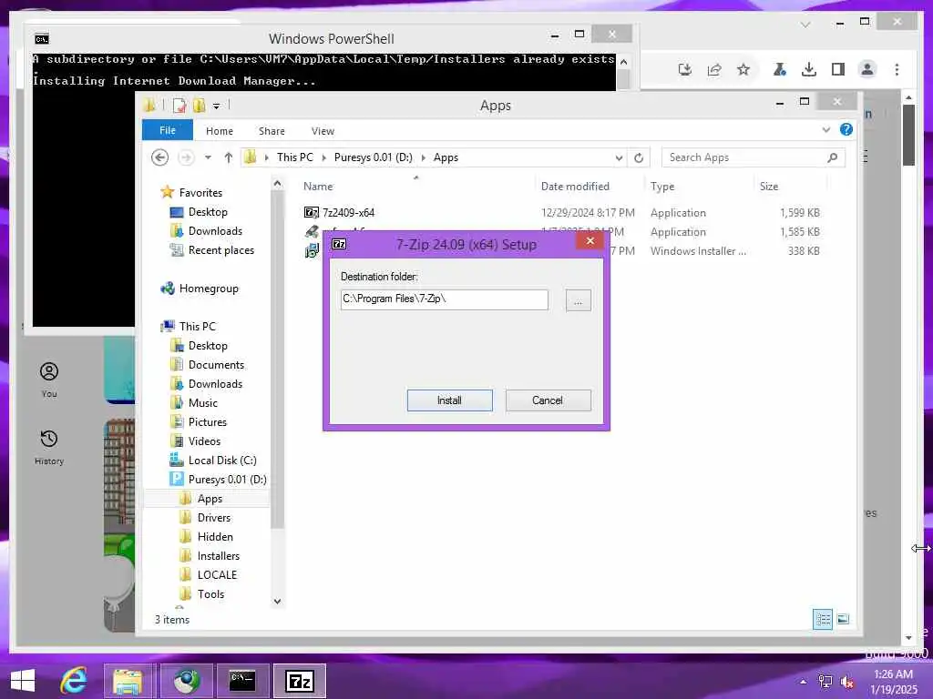
Task: Open Documents under This PC
Action: tap(216, 364)
